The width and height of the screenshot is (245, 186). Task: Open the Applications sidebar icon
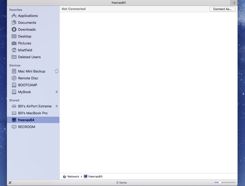click(14, 16)
